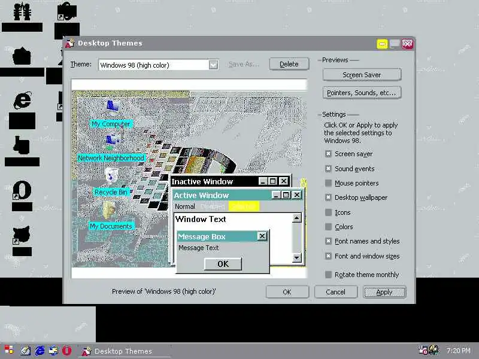Uncheck the Screen saver checkbox
The width and height of the screenshot is (479, 359).
pyautogui.click(x=328, y=154)
